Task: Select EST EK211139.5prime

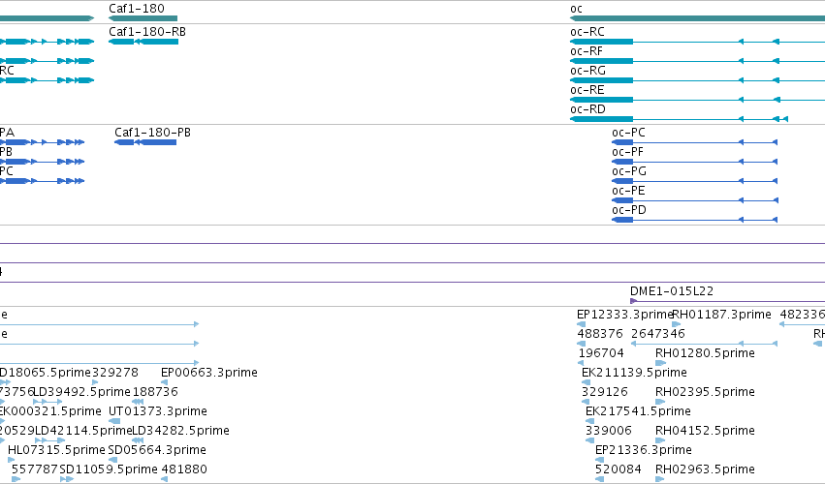Action: (x=634, y=373)
